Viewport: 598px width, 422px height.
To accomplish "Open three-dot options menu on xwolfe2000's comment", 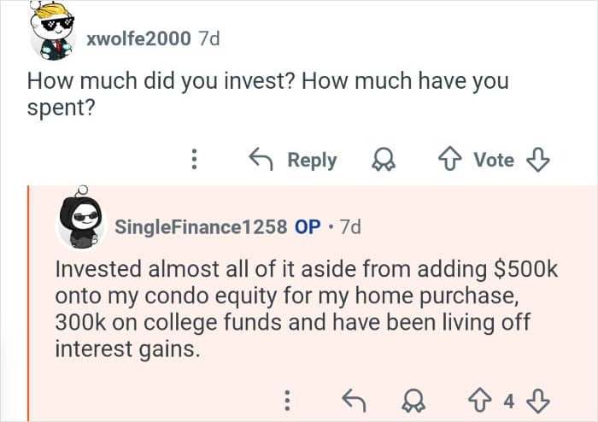I will (194, 160).
